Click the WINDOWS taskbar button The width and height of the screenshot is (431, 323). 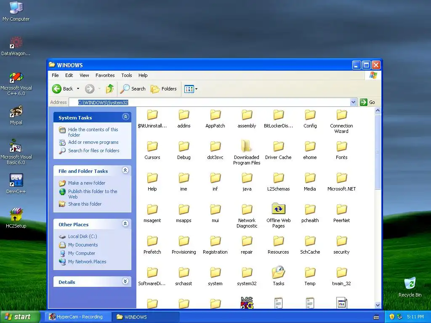146,317
